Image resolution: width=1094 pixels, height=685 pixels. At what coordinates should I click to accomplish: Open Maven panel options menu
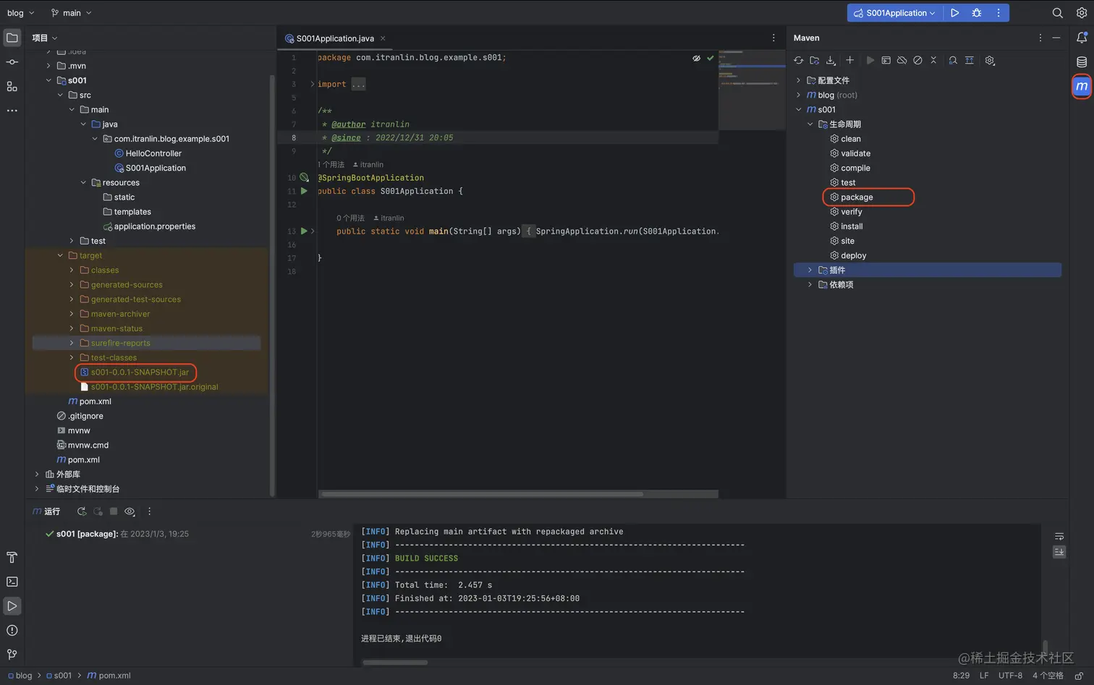[1040, 38]
